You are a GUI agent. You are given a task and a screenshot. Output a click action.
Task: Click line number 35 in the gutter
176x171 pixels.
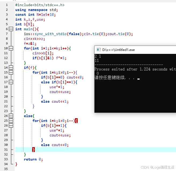tap(6, 169)
